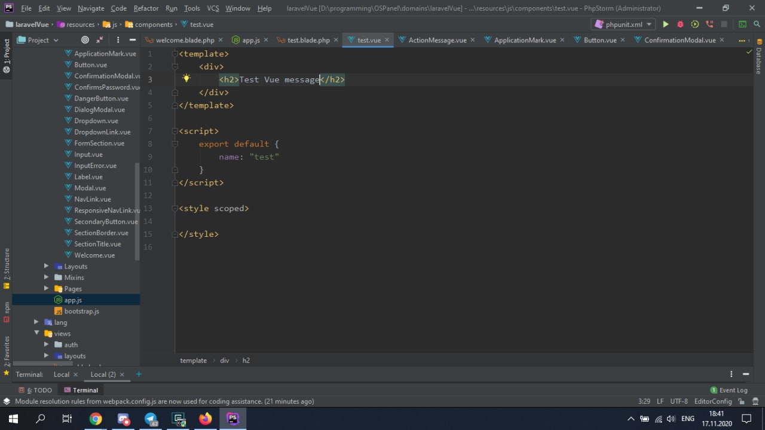The width and height of the screenshot is (765, 430).
Task: Fold the template block on line 1
Action: click(175, 54)
